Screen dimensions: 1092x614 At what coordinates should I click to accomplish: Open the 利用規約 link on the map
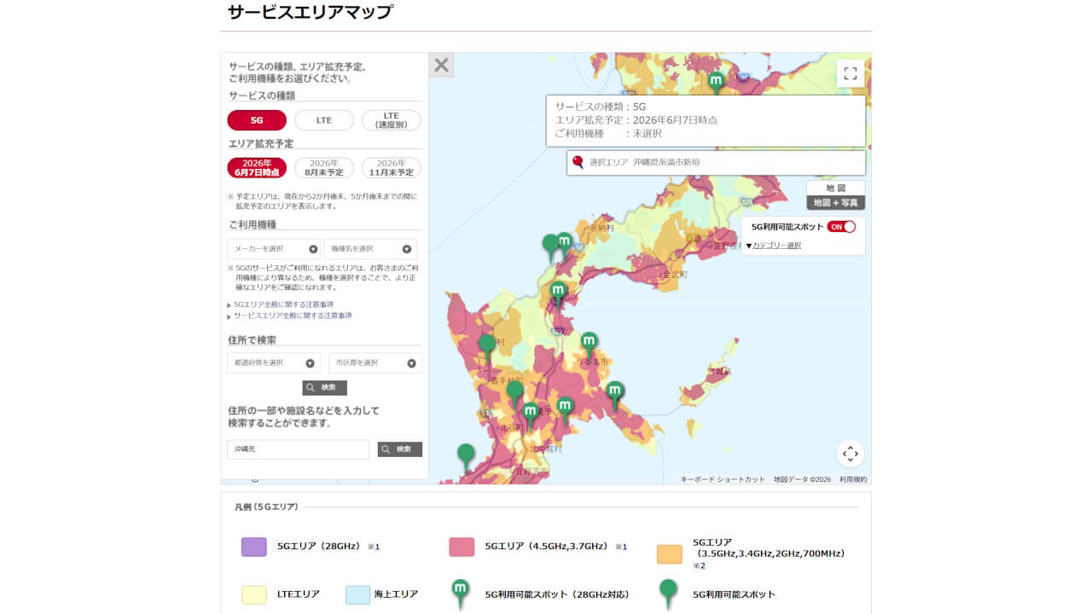click(x=853, y=479)
